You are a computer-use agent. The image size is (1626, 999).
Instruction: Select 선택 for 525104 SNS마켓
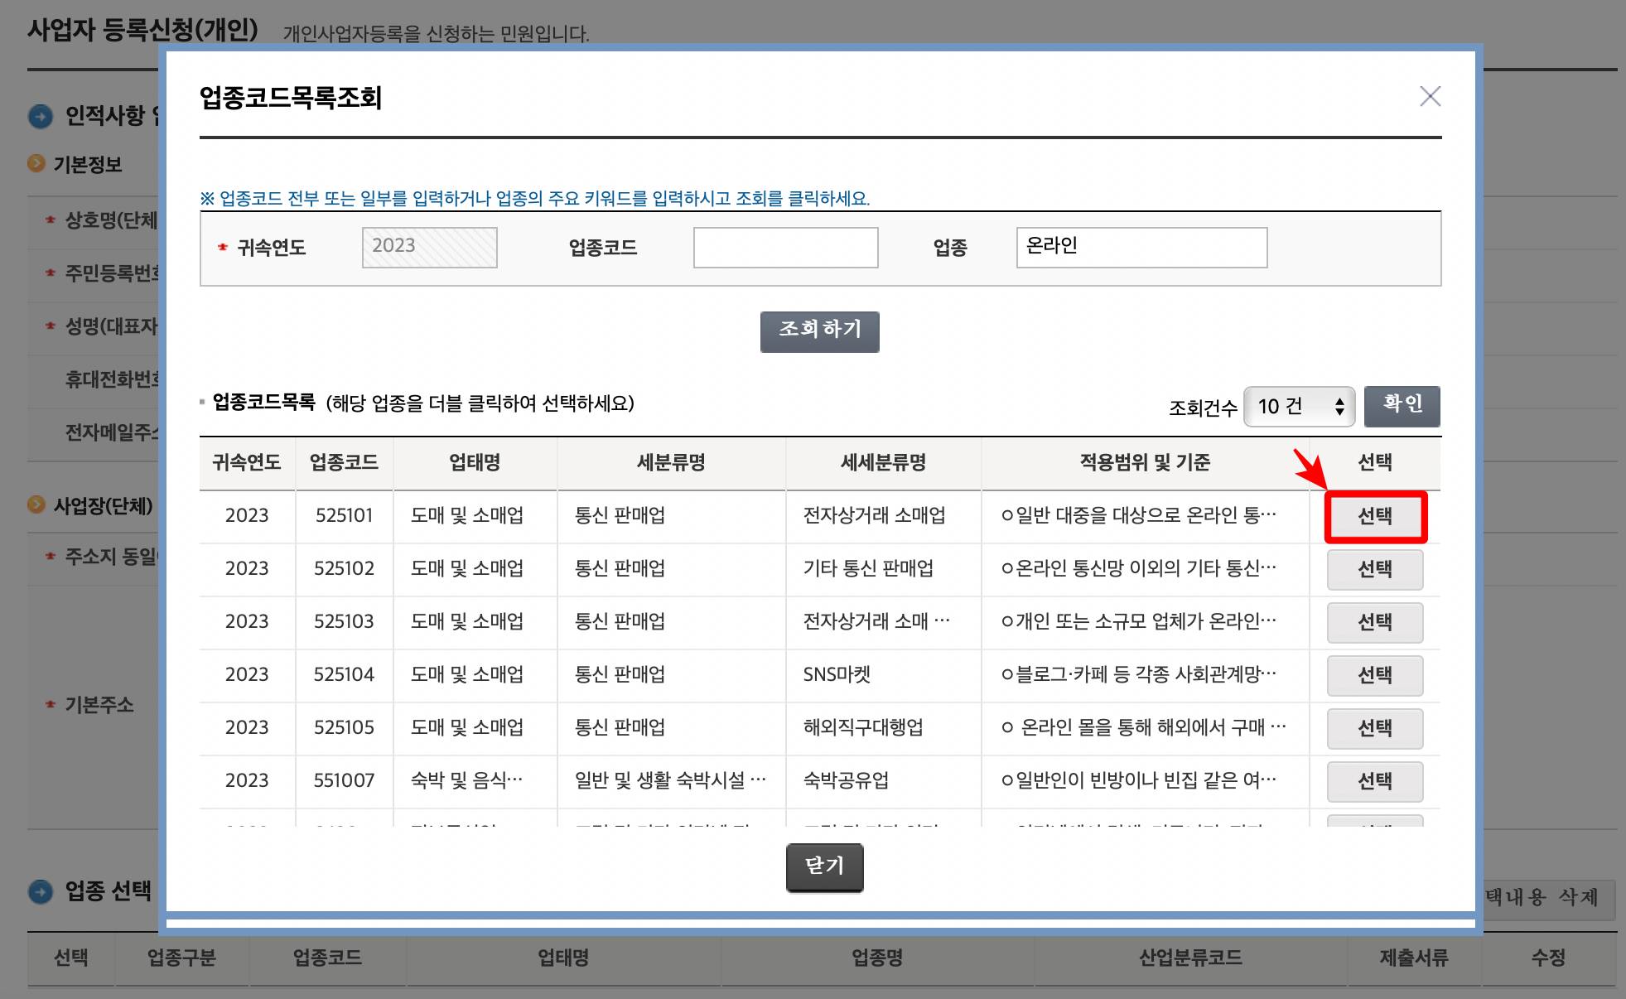[1375, 675]
